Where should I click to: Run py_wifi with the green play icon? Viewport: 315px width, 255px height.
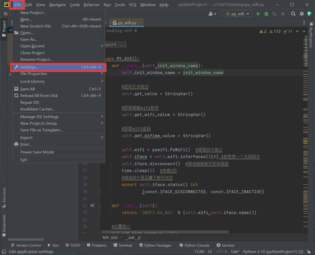tap(258, 14)
